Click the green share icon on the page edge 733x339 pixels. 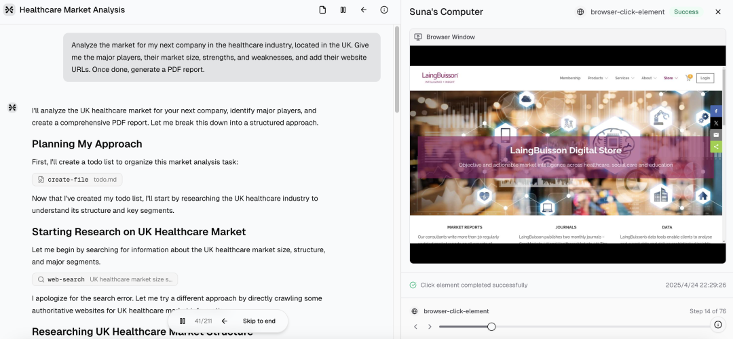tap(716, 146)
